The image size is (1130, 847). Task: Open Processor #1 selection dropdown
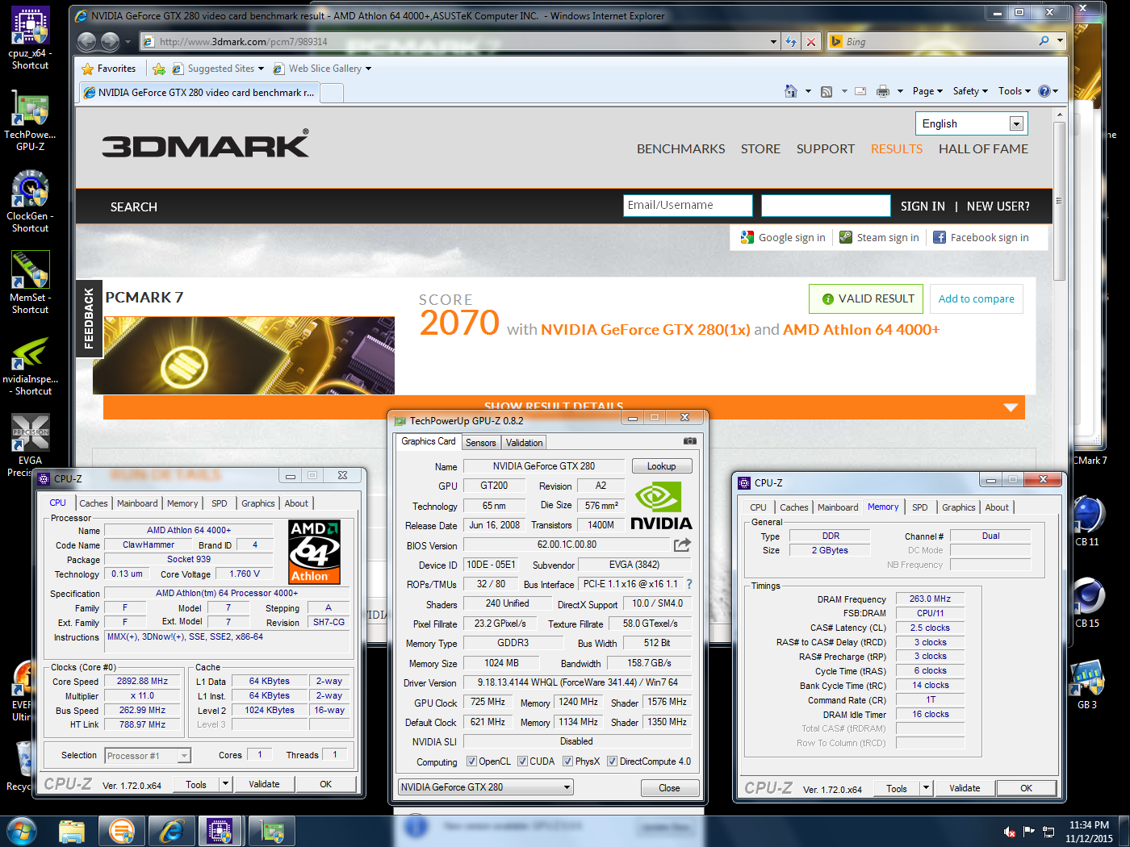(x=148, y=756)
